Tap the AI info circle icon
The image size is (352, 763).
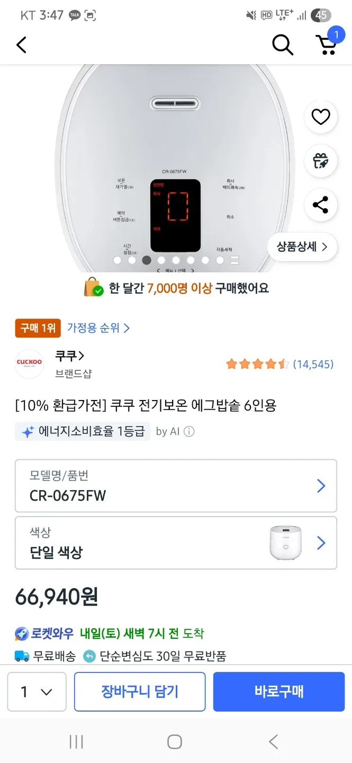(x=189, y=431)
